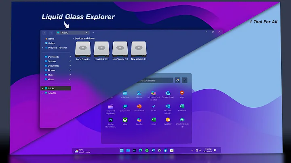Launch Microsoft Edge from taskbar

(x=141, y=150)
